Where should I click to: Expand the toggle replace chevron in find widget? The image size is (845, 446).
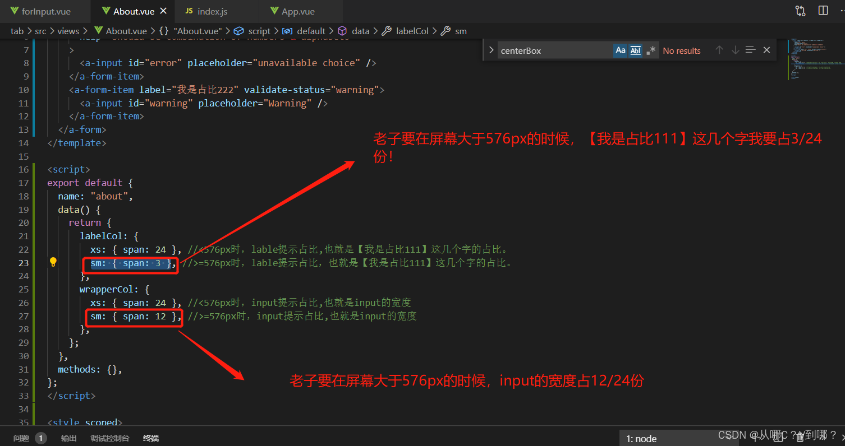[490, 50]
